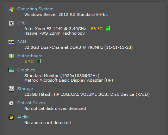The width and height of the screenshot is (168, 135).
Task: Click the 56 °C CPU temperature reading
Action: point(97,29)
